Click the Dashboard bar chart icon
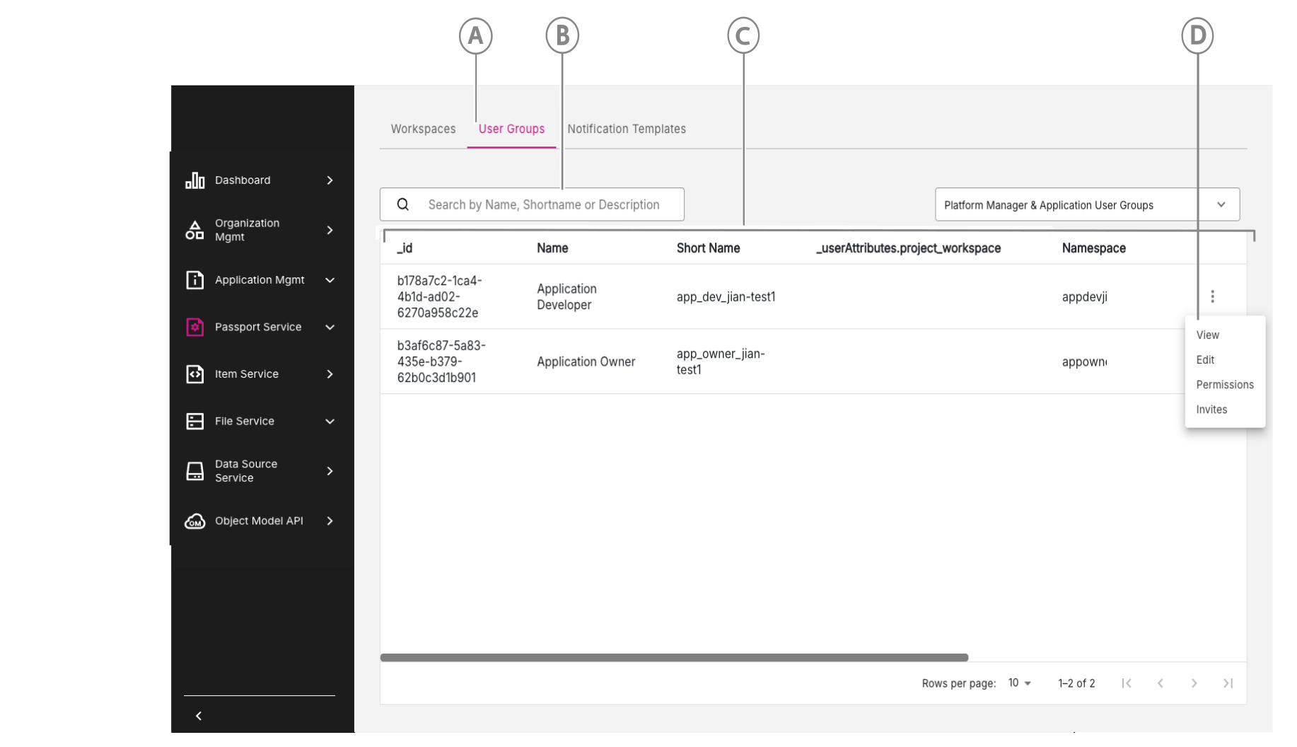 [194, 180]
